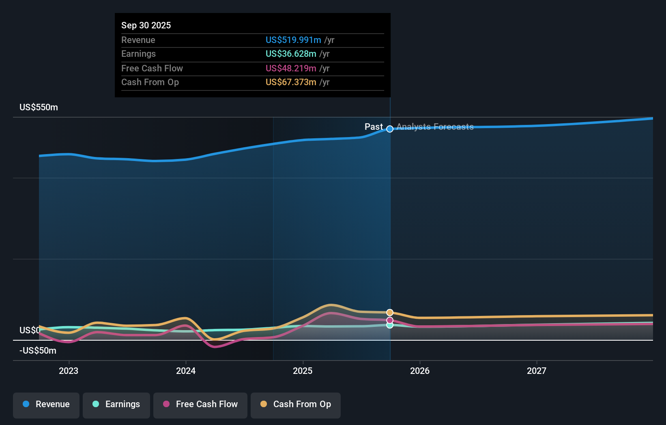The width and height of the screenshot is (666, 425).
Task: Toggle the Revenue series visibility
Action: (x=46, y=404)
